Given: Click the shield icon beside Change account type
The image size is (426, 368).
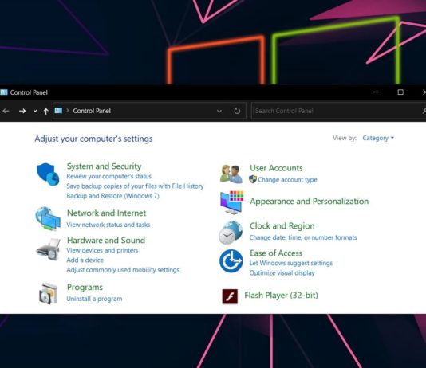Looking at the screenshot, I should click(x=253, y=179).
